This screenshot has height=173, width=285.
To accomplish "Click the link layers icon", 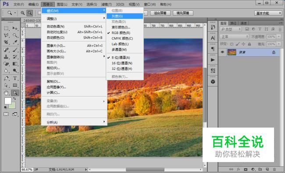I will pyautogui.click(x=231, y=170).
